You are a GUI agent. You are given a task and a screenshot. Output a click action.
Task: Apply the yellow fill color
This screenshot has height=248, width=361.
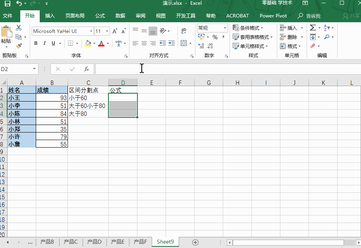tap(88, 43)
